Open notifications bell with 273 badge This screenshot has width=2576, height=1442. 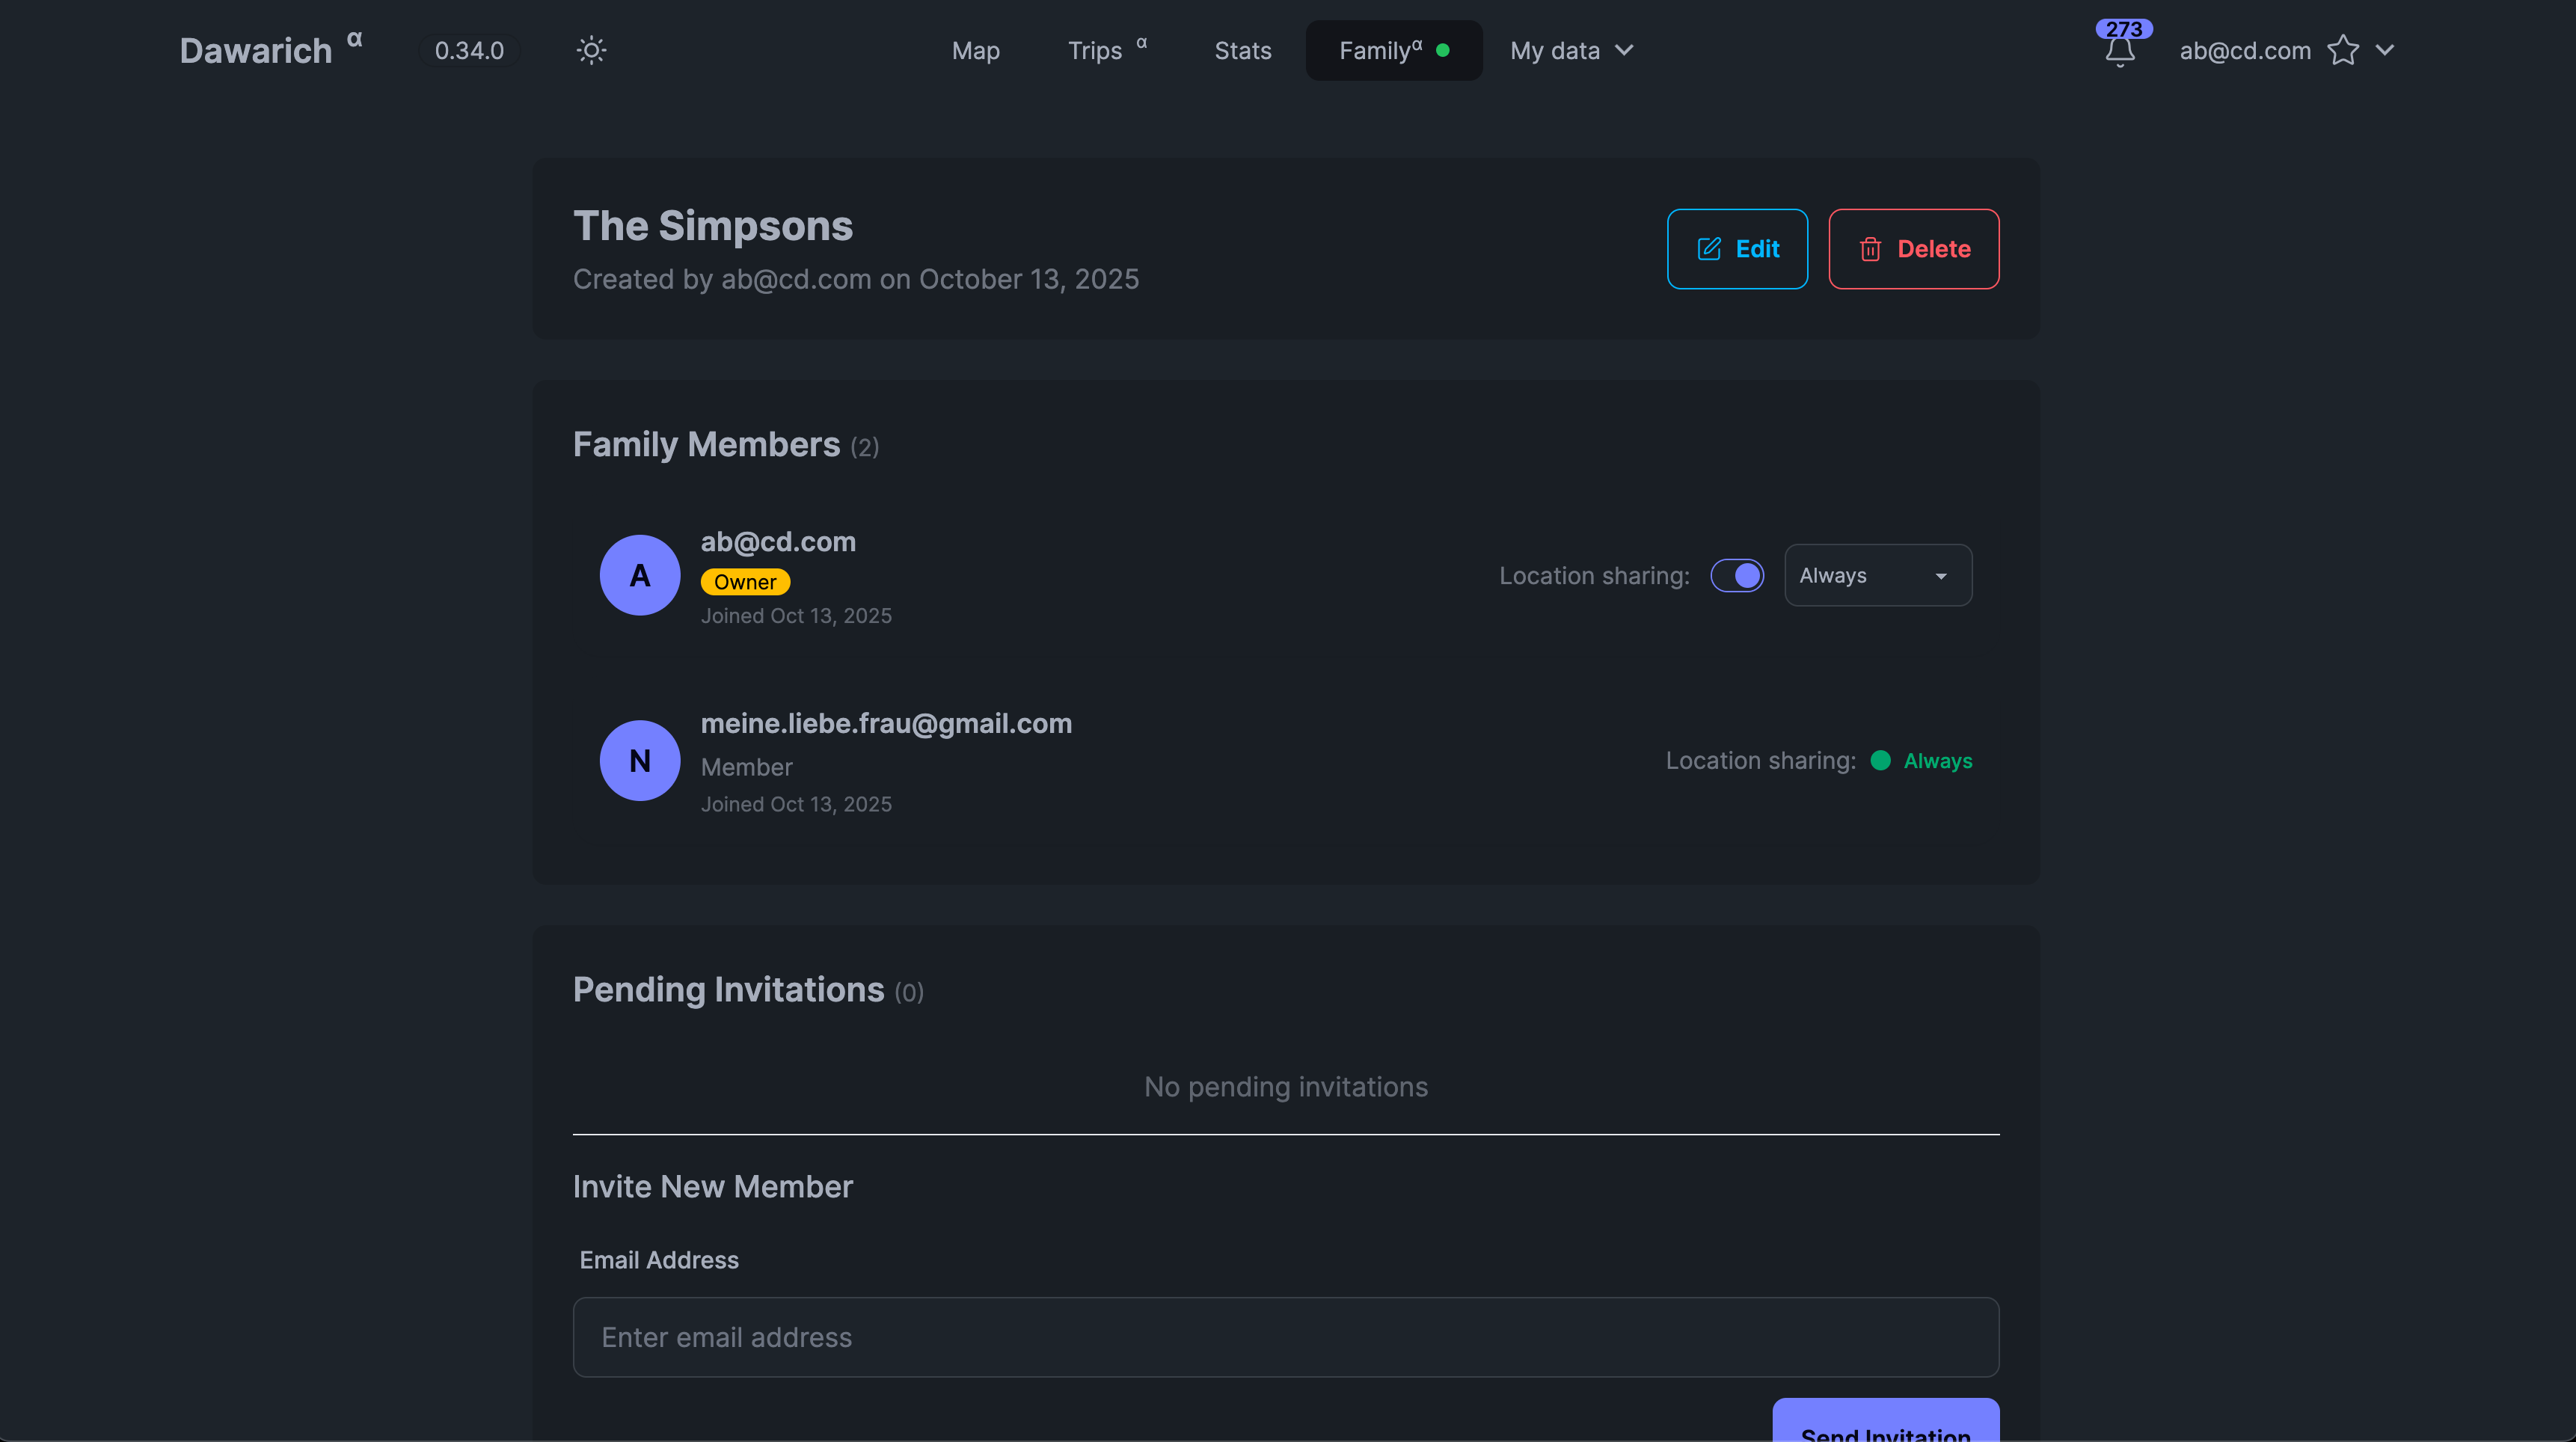click(x=2119, y=50)
